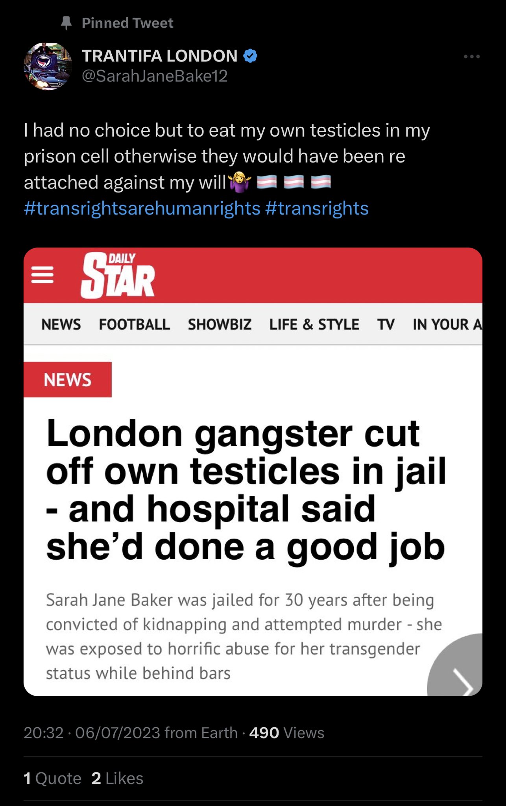Image resolution: width=506 pixels, height=806 pixels.
Task: Open the #transrightsarehumanrights hashtag
Action: (x=142, y=208)
